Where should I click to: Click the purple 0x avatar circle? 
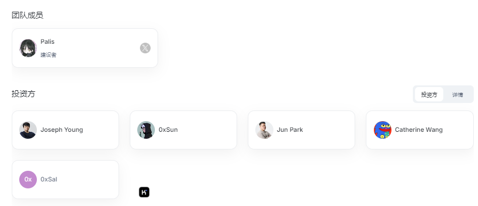(x=28, y=179)
